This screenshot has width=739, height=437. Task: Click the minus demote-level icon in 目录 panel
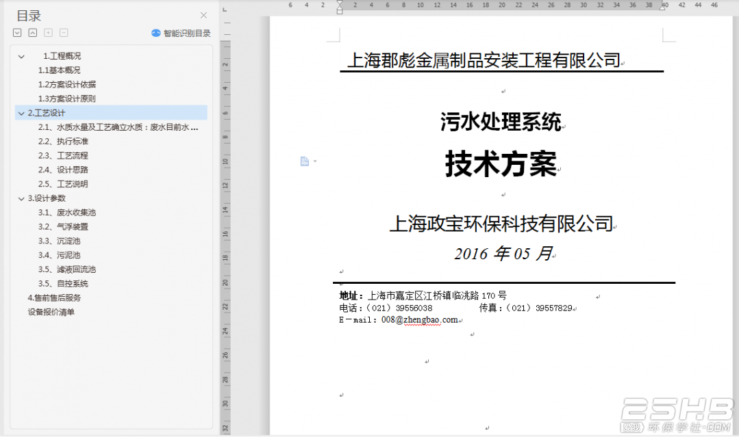coord(64,32)
